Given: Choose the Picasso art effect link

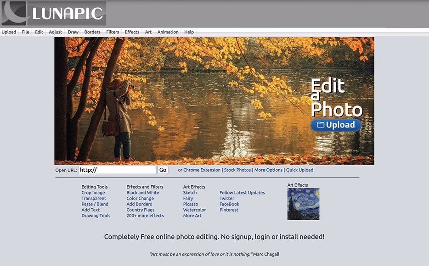Looking at the screenshot, I should (x=191, y=204).
